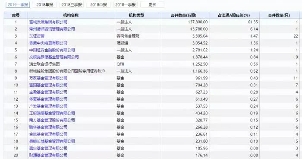
Task: Open 富域发展集团有限公司 link
Action: (48, 22)
